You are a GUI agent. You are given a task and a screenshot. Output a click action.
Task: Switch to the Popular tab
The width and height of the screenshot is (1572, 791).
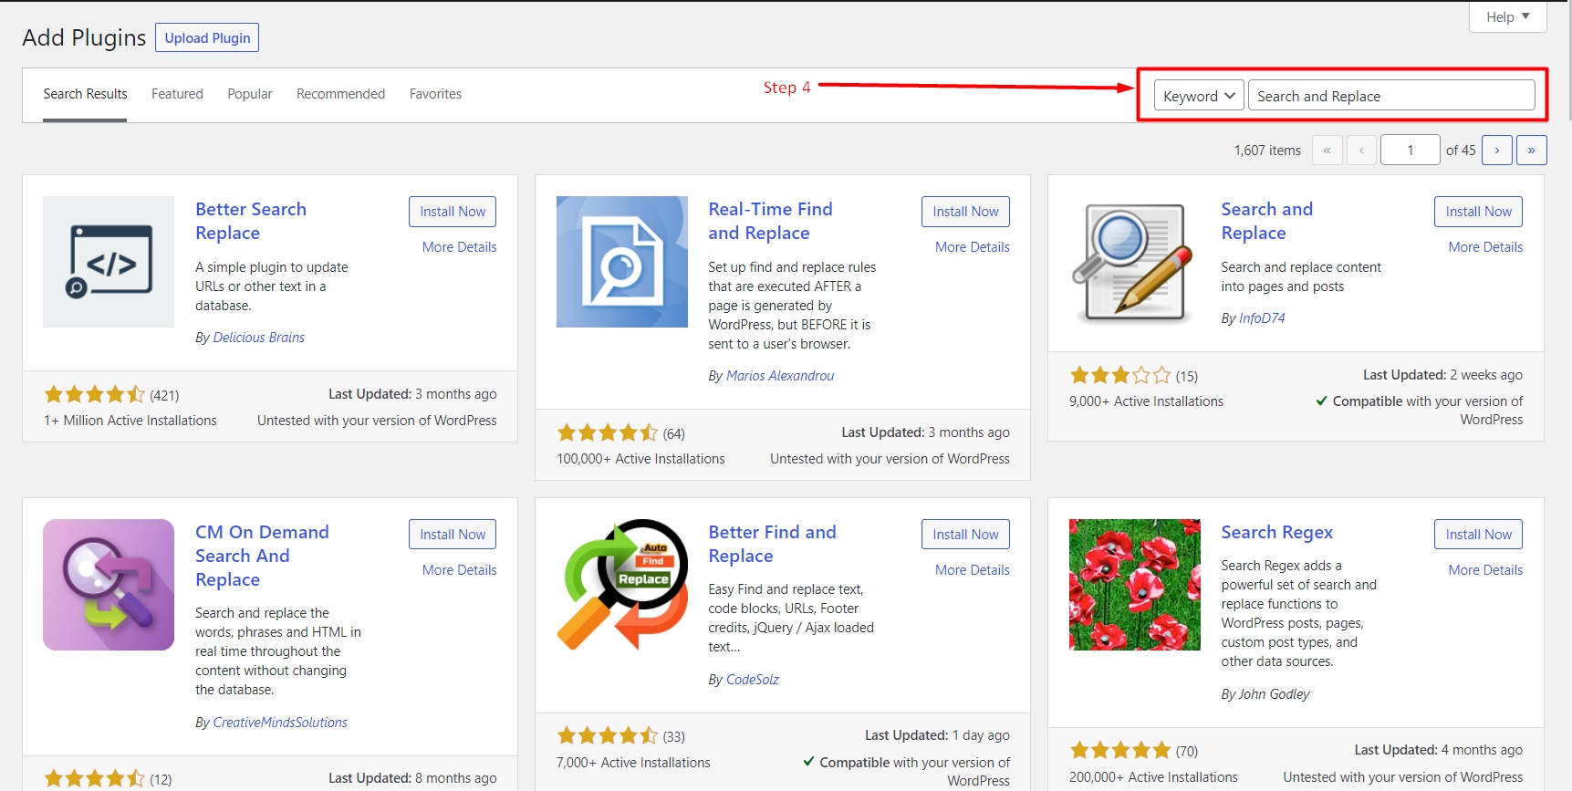click(250, 94)
